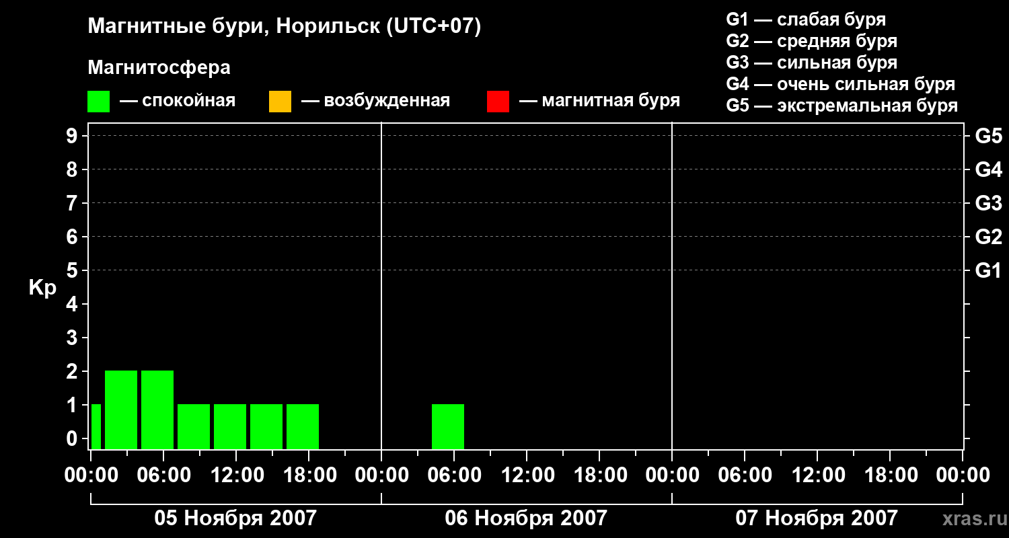Click the '— возбужденная' legend label
1009x538 pixels.
pos(375,102)
